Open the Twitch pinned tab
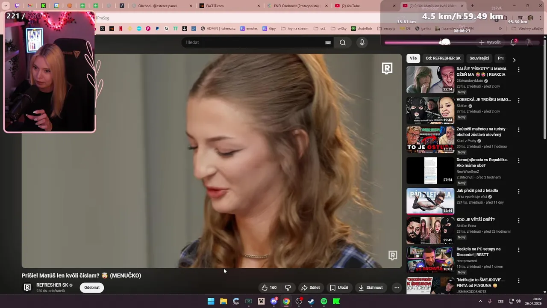Image resolution: width=547 pixels, height=308 pixels. coord(17,6)
